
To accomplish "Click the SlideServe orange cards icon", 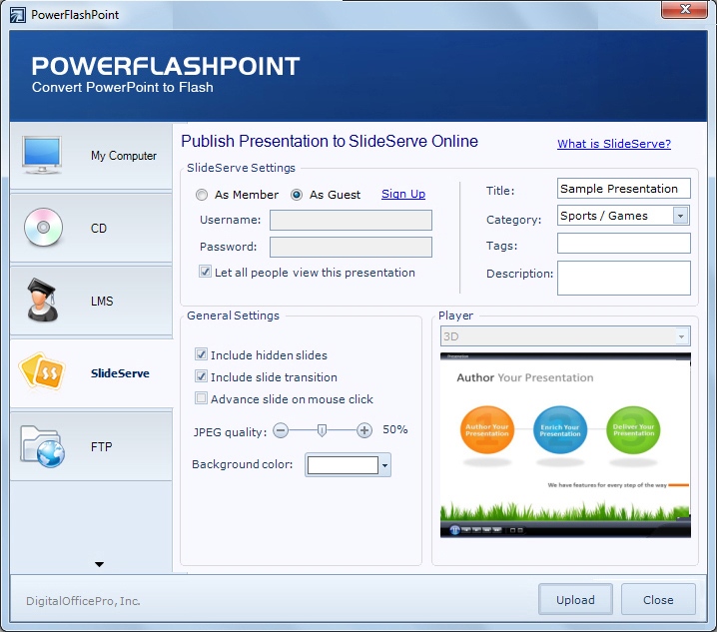I will (43, 373).
